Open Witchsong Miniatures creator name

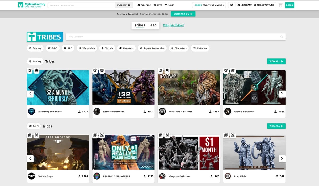pyautogui.click(x=50, y=112)
